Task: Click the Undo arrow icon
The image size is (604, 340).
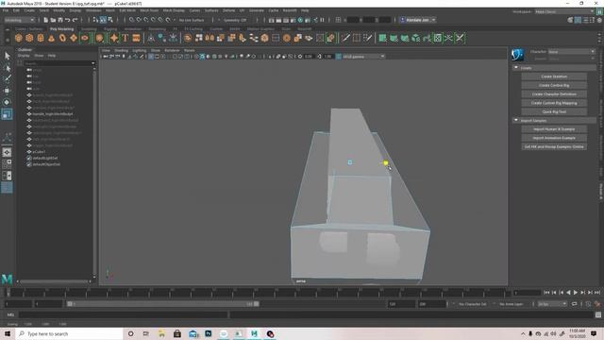Action: pyautogui.click(x=68, y=20)
